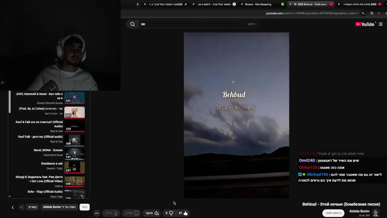The width and height of the screenshot is (387, 218).
Task: Click 'JONY, HammAli & Navai - Без тебя я не я' title
Action: (x=39, y=96)
